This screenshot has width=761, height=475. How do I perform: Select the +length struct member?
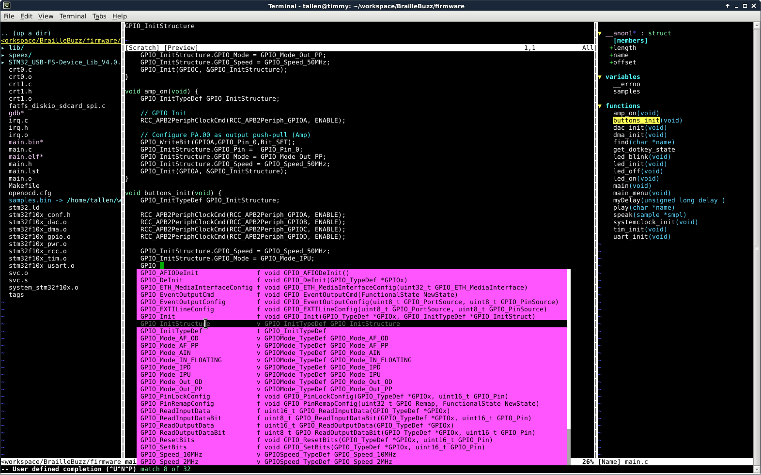[x=623, y=48]
